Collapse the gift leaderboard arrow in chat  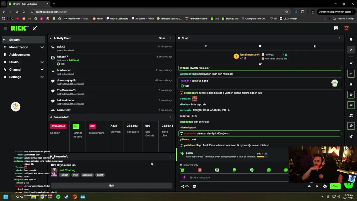(260, 64)
